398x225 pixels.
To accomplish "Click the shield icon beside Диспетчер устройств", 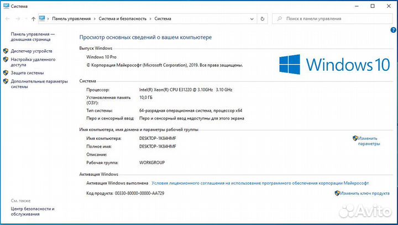I will 6,50.
